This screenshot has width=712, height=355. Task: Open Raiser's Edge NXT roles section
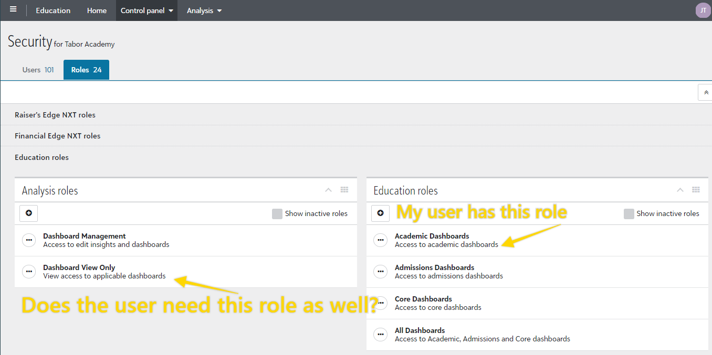tap(55, 115)
